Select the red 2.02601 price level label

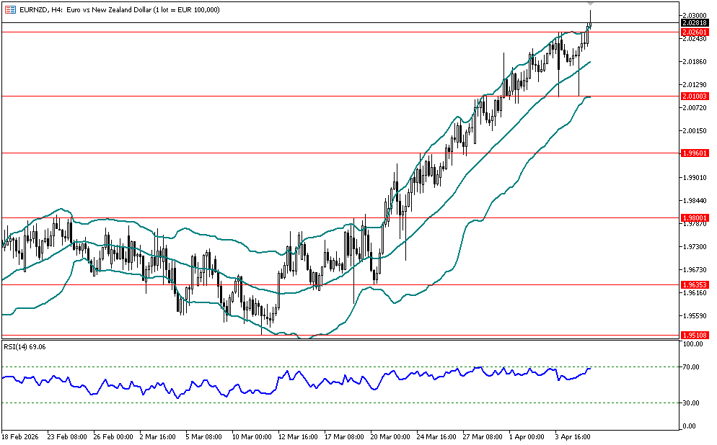(693, 32)
